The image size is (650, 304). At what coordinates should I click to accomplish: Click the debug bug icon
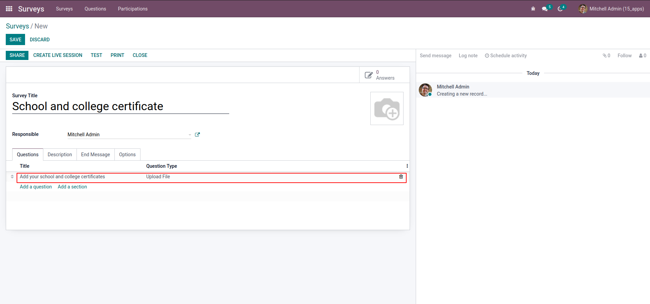(x=533, y=9)
